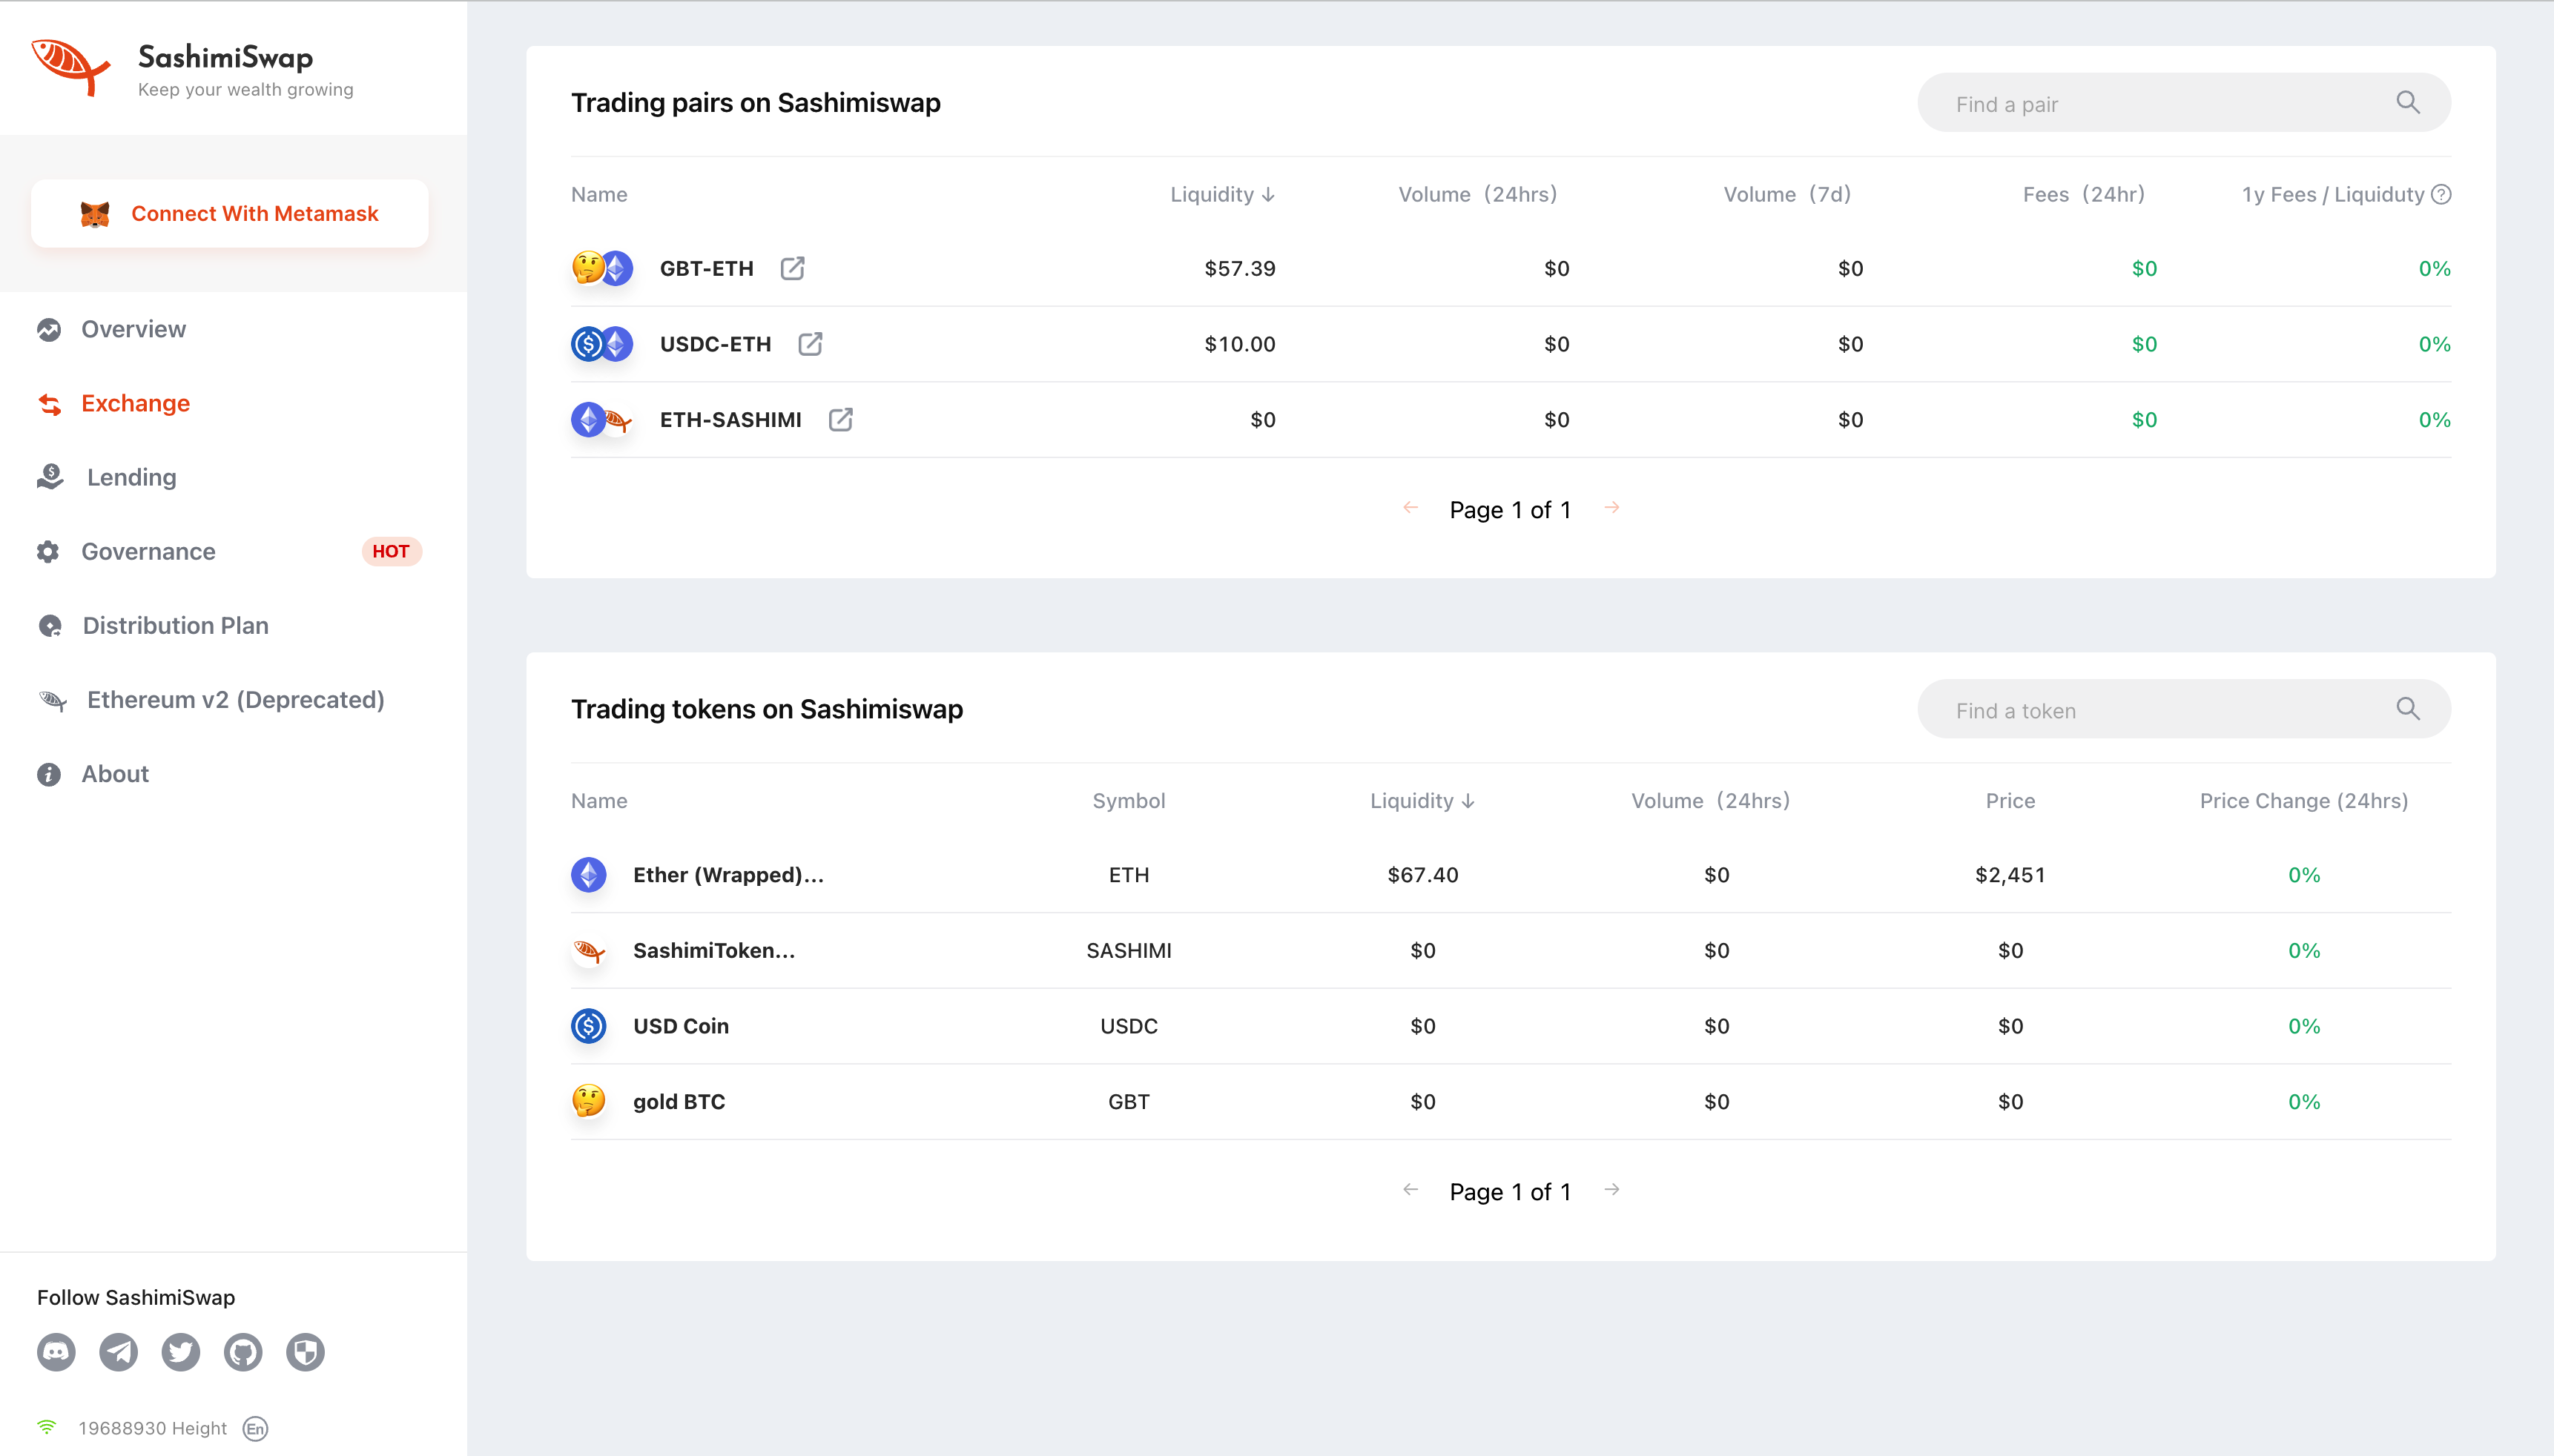
Task: Click the gold BTC emoji icon
Action: tap(589, 1101)
